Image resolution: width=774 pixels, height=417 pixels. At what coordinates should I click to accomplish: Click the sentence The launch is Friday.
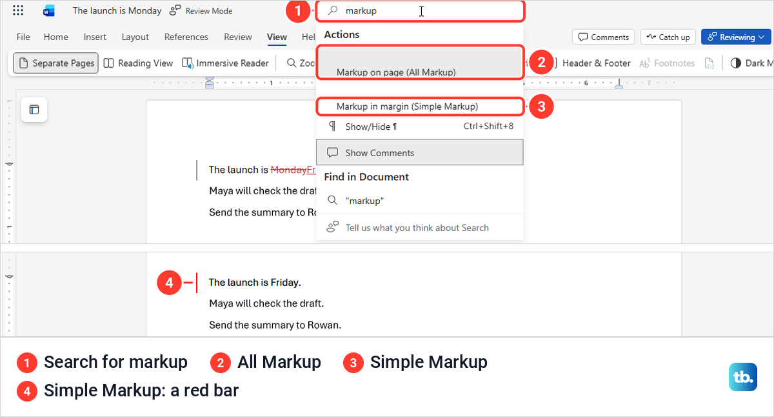click(255, 282)
